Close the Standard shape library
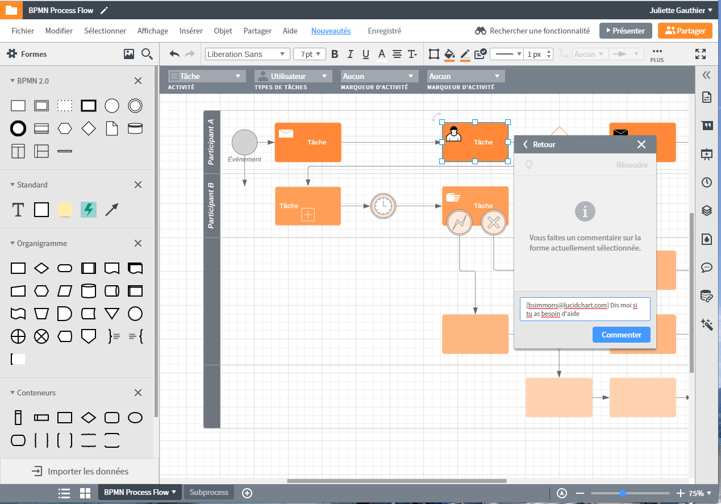The height and width of the screenshot is (504, 721). (x=138, y=185)
